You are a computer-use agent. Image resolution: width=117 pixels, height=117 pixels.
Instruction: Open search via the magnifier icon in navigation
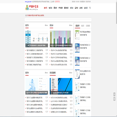tap(90, 8)
